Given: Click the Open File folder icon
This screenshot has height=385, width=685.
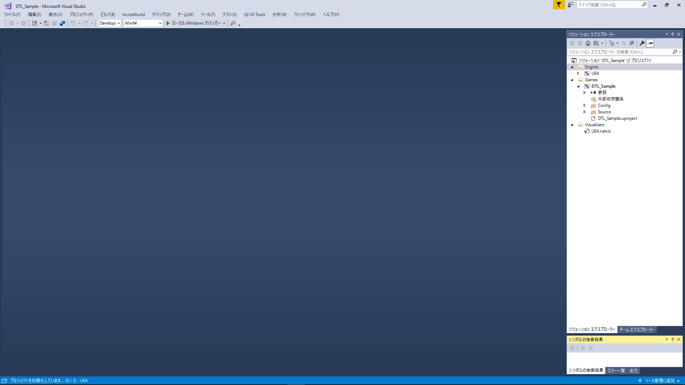Looking at the screenshot, I should pyautogui.click(x=46, y=23).
